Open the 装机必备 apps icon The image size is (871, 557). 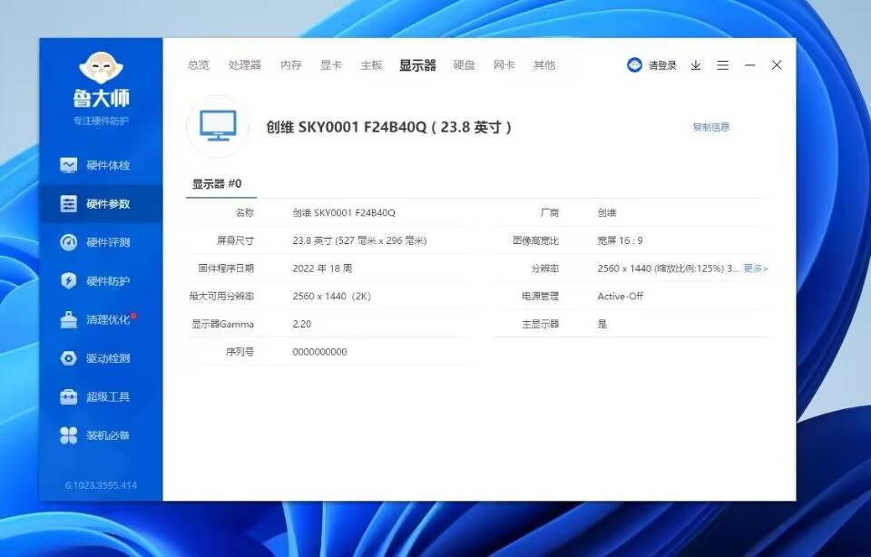tap(68, 435)
